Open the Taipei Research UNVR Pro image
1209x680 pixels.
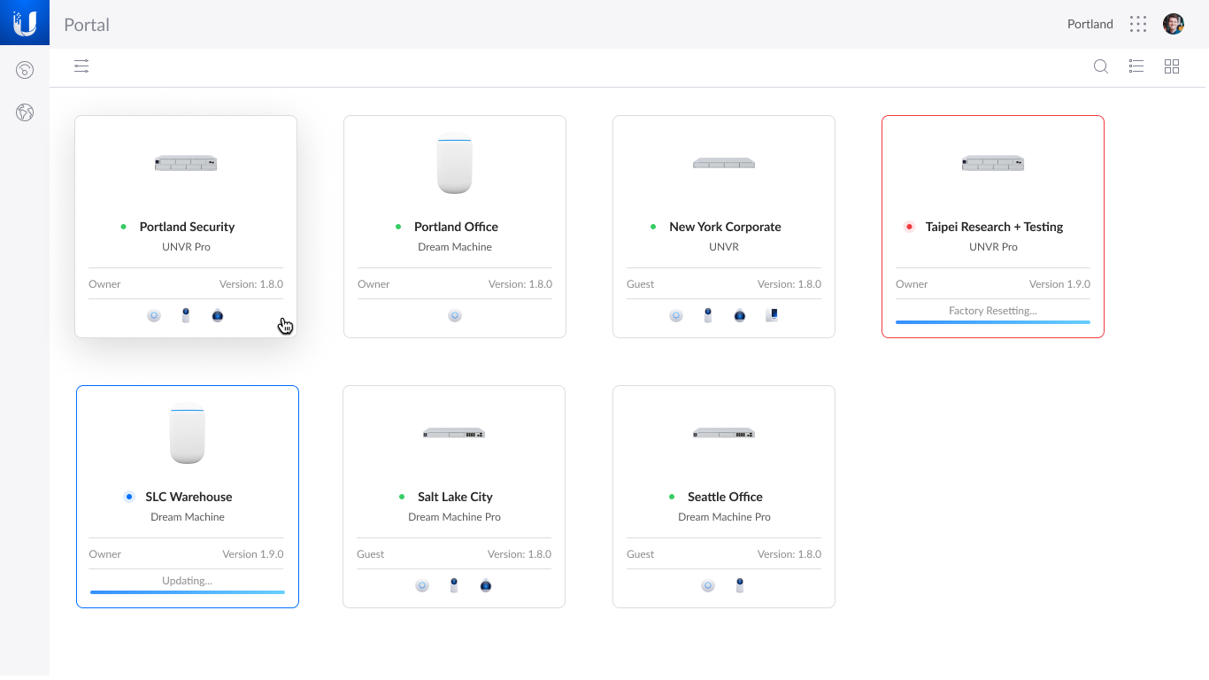(x=993, y=163)
